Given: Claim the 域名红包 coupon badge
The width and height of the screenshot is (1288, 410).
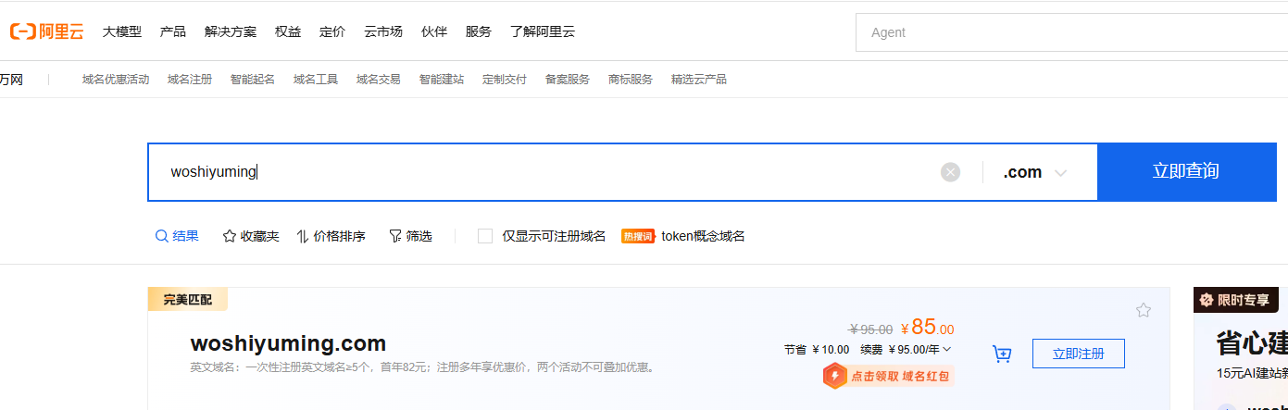Looking at the screenshot, I should point(888,377).
